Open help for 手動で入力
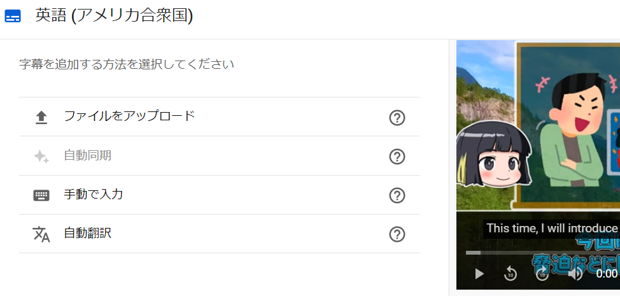This screenshot has height=296, width=620. [397, 195]
